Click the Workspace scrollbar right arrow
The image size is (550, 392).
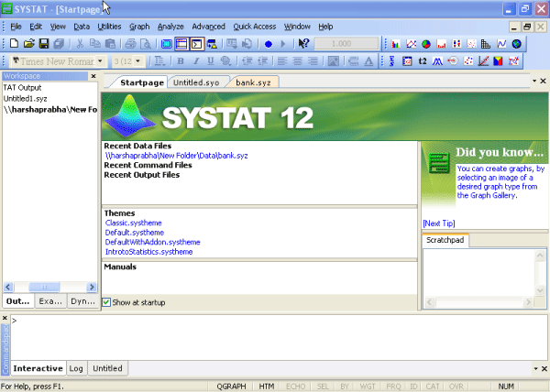92,288
